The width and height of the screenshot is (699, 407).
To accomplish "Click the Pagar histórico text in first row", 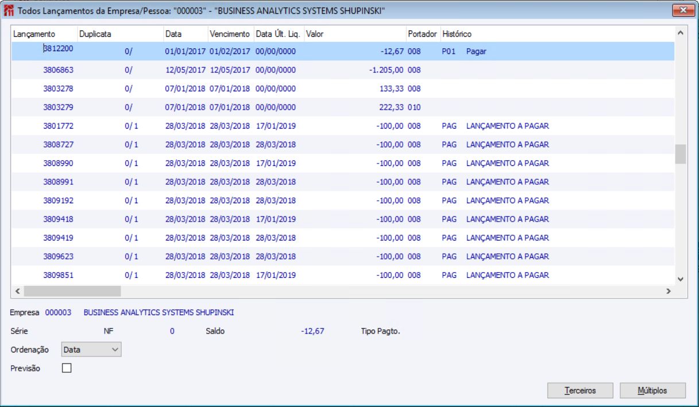I will [476, 51].
